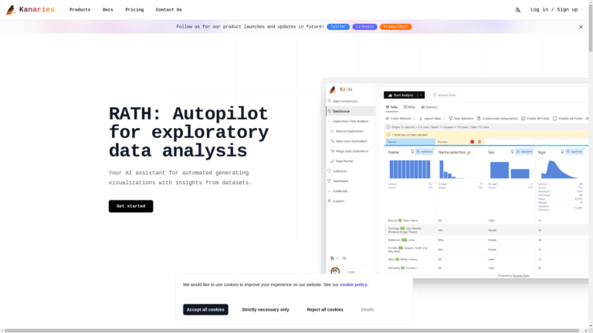Open the Products menu item
This screenshot has width=593, height=333.
click(x=80, y=10)
